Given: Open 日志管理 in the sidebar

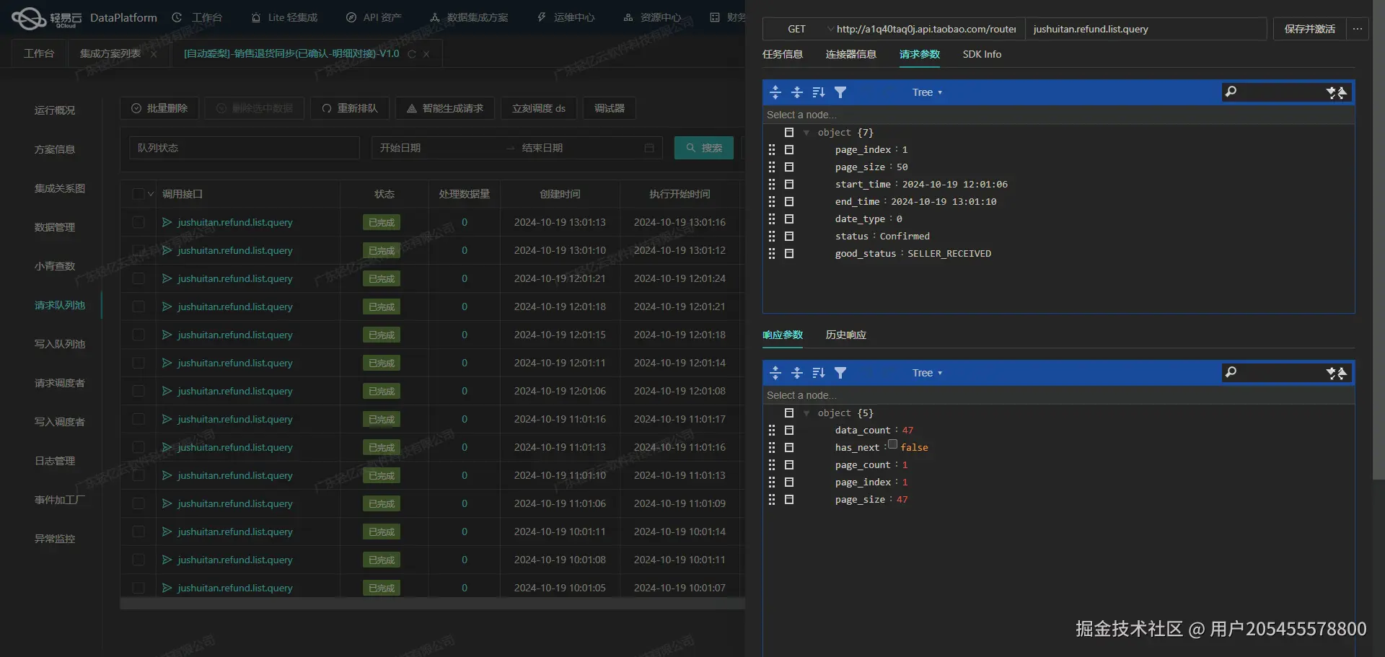Looking at the screenshot, I should tap(55, 461).
